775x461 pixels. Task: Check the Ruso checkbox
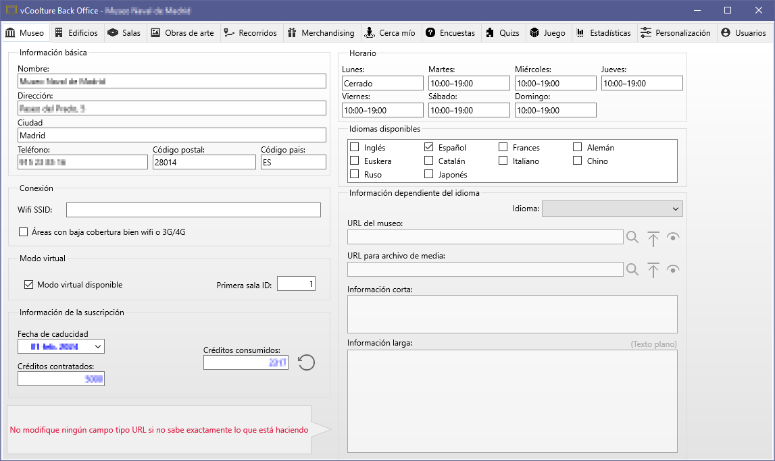pos(354,174)
